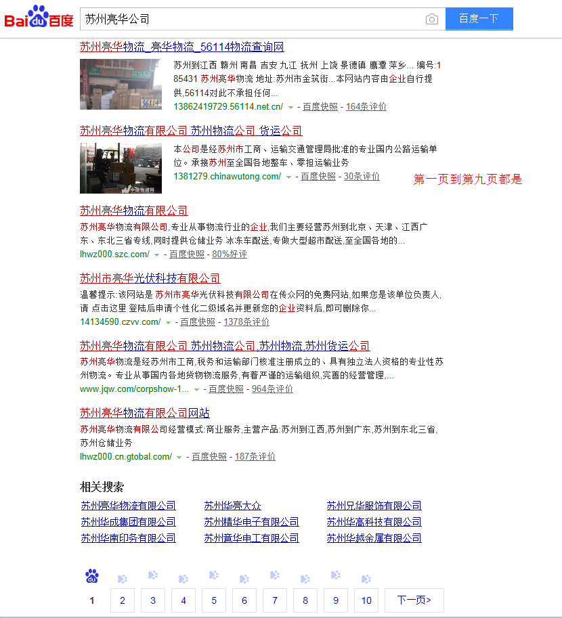562x618 pixels.
Task: Click paw icon above page 4
Action: (x=183, y=579)
